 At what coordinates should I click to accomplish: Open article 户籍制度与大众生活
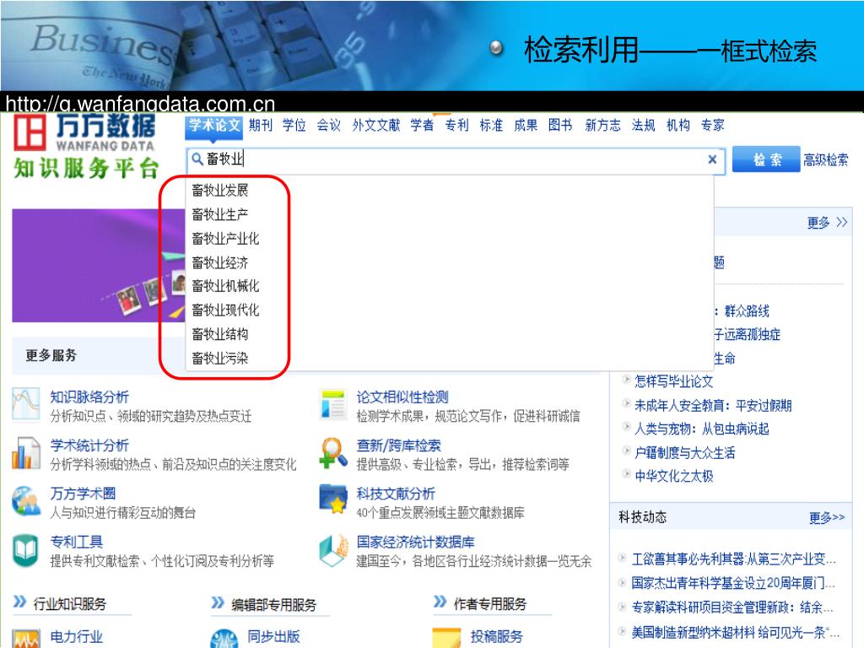[685, 453]
